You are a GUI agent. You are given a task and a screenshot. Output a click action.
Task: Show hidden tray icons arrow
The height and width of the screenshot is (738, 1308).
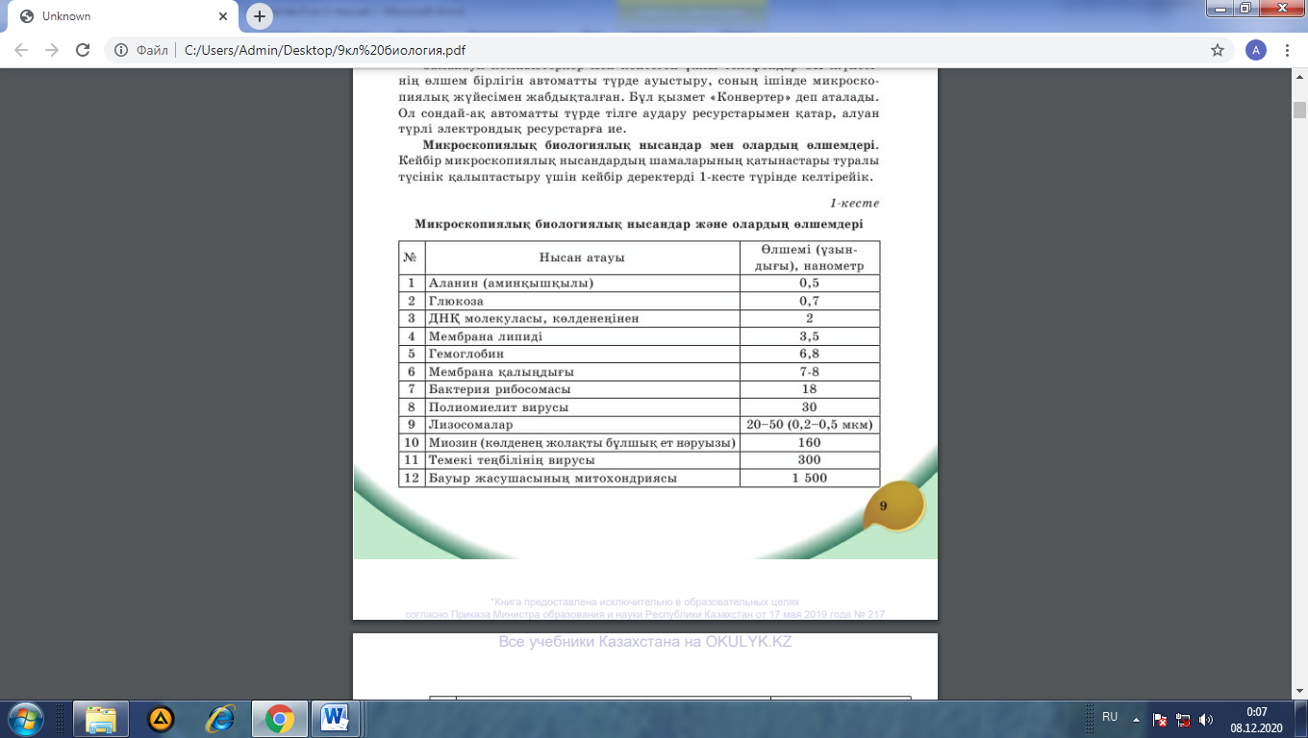click(x=1138, y=718)
